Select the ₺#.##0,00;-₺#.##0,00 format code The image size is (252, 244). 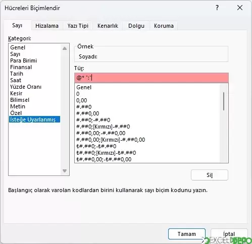(x=147, y=159)
